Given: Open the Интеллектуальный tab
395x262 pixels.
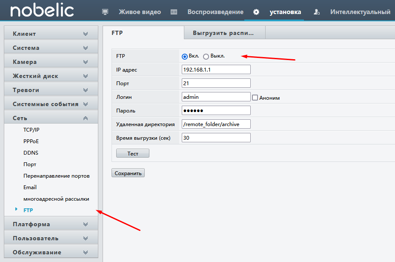Looking at the screenshot, I should point(360,12).
